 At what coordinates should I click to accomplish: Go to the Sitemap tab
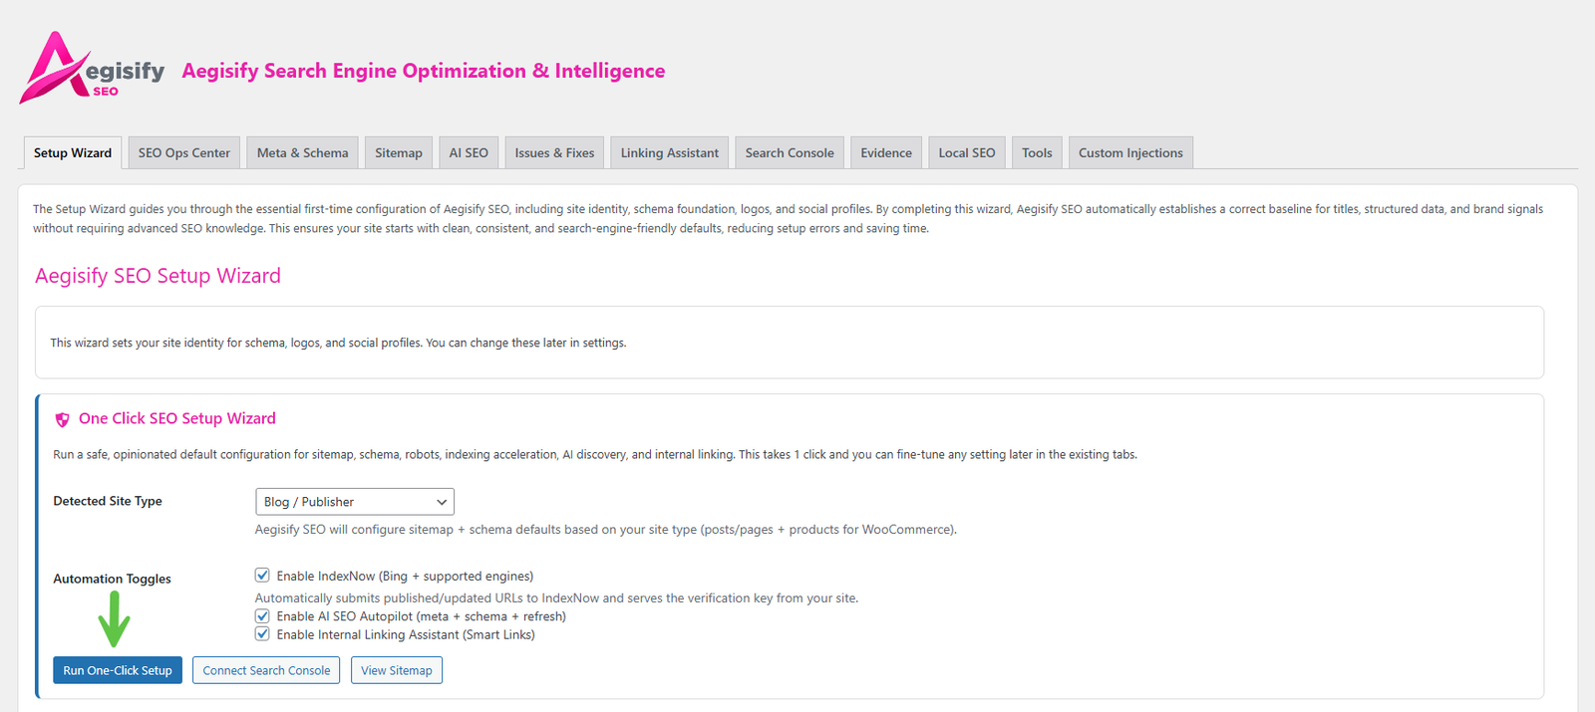point(398,153)
